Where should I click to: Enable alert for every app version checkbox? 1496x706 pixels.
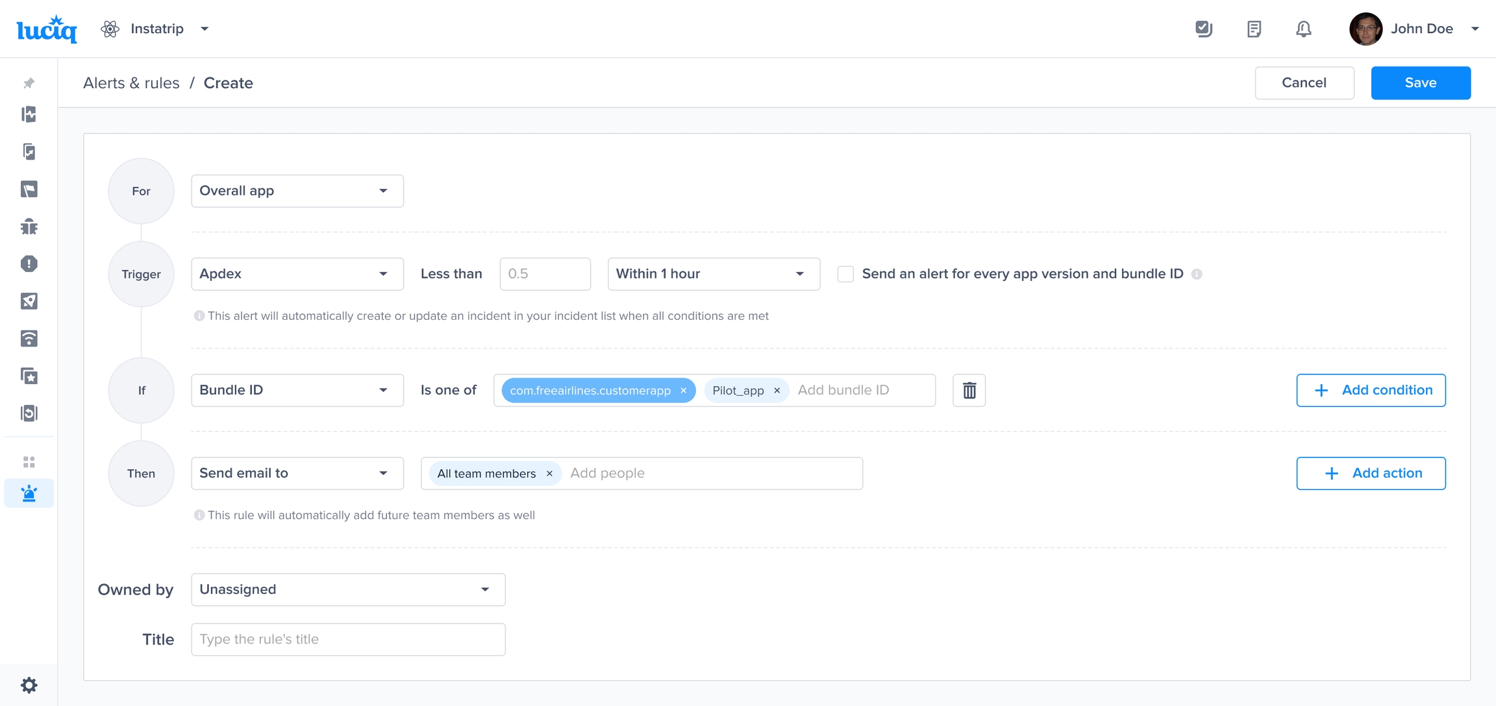coord(845,274)
